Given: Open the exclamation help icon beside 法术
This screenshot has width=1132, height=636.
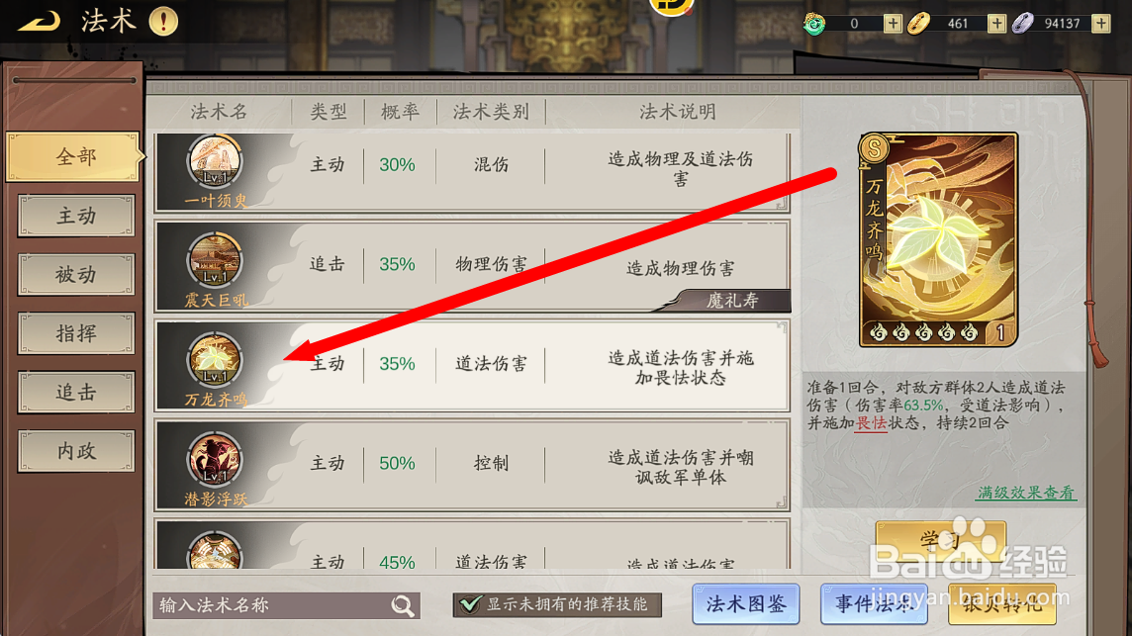Looking at the screenshot, I should 164,21.
